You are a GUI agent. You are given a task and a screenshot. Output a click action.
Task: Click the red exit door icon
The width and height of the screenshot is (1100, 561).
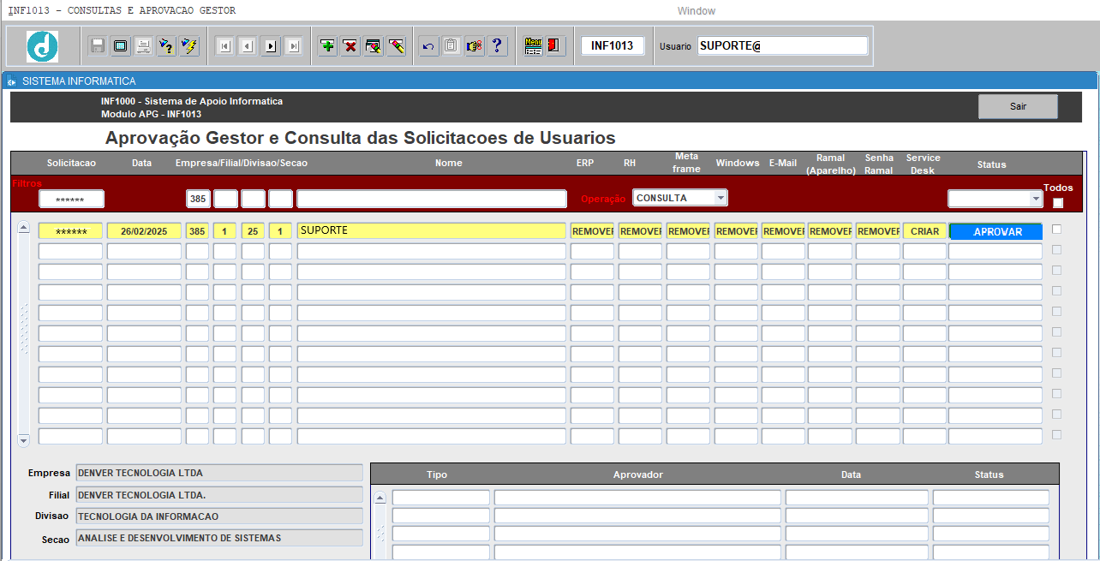555,46
